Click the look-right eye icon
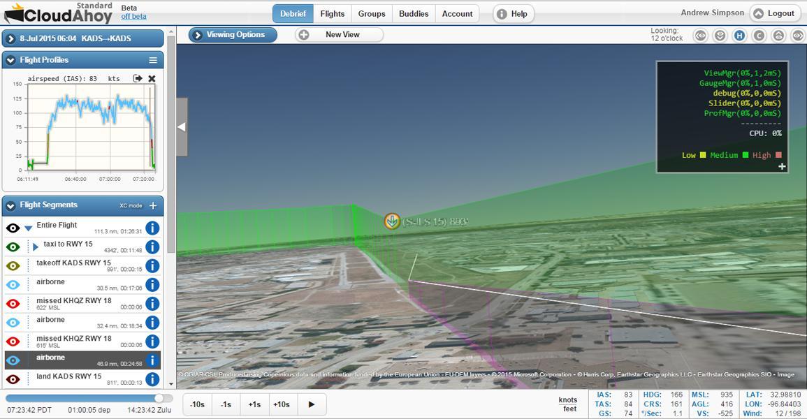Viewport: 807px width, 419px height. click(797, 36)
